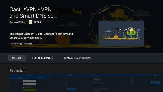
Task: Click the CactusVPN app title
Action: pos(33,13)
